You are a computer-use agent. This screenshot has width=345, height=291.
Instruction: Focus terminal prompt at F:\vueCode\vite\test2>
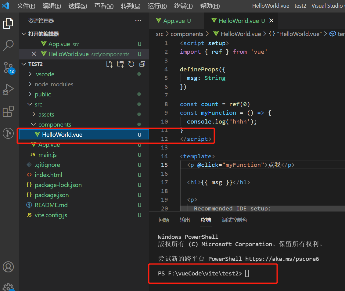(x=247, y=273)
